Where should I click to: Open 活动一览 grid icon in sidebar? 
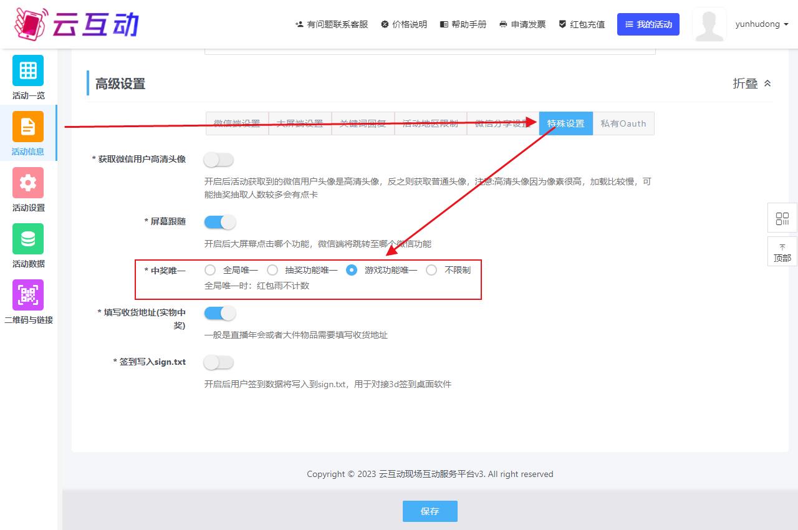[x=28, y=70]
